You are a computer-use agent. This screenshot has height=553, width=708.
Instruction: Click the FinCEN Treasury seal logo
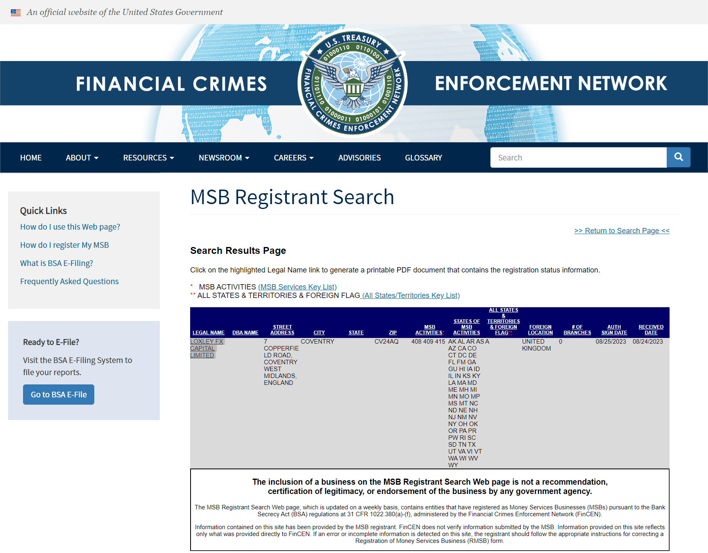click(352, 83)
